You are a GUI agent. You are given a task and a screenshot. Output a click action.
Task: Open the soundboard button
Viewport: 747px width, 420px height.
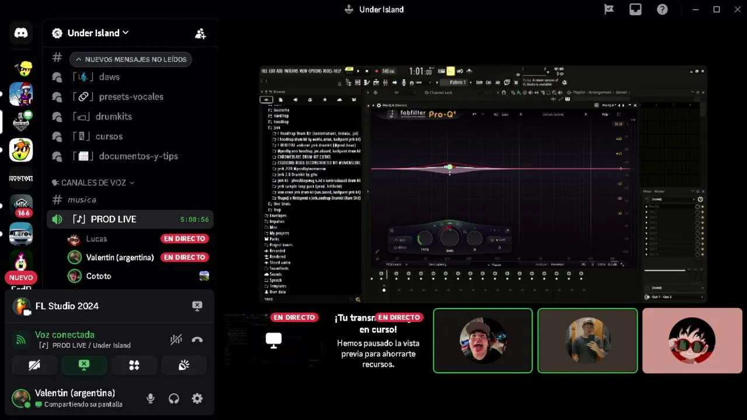pos(184,365)
